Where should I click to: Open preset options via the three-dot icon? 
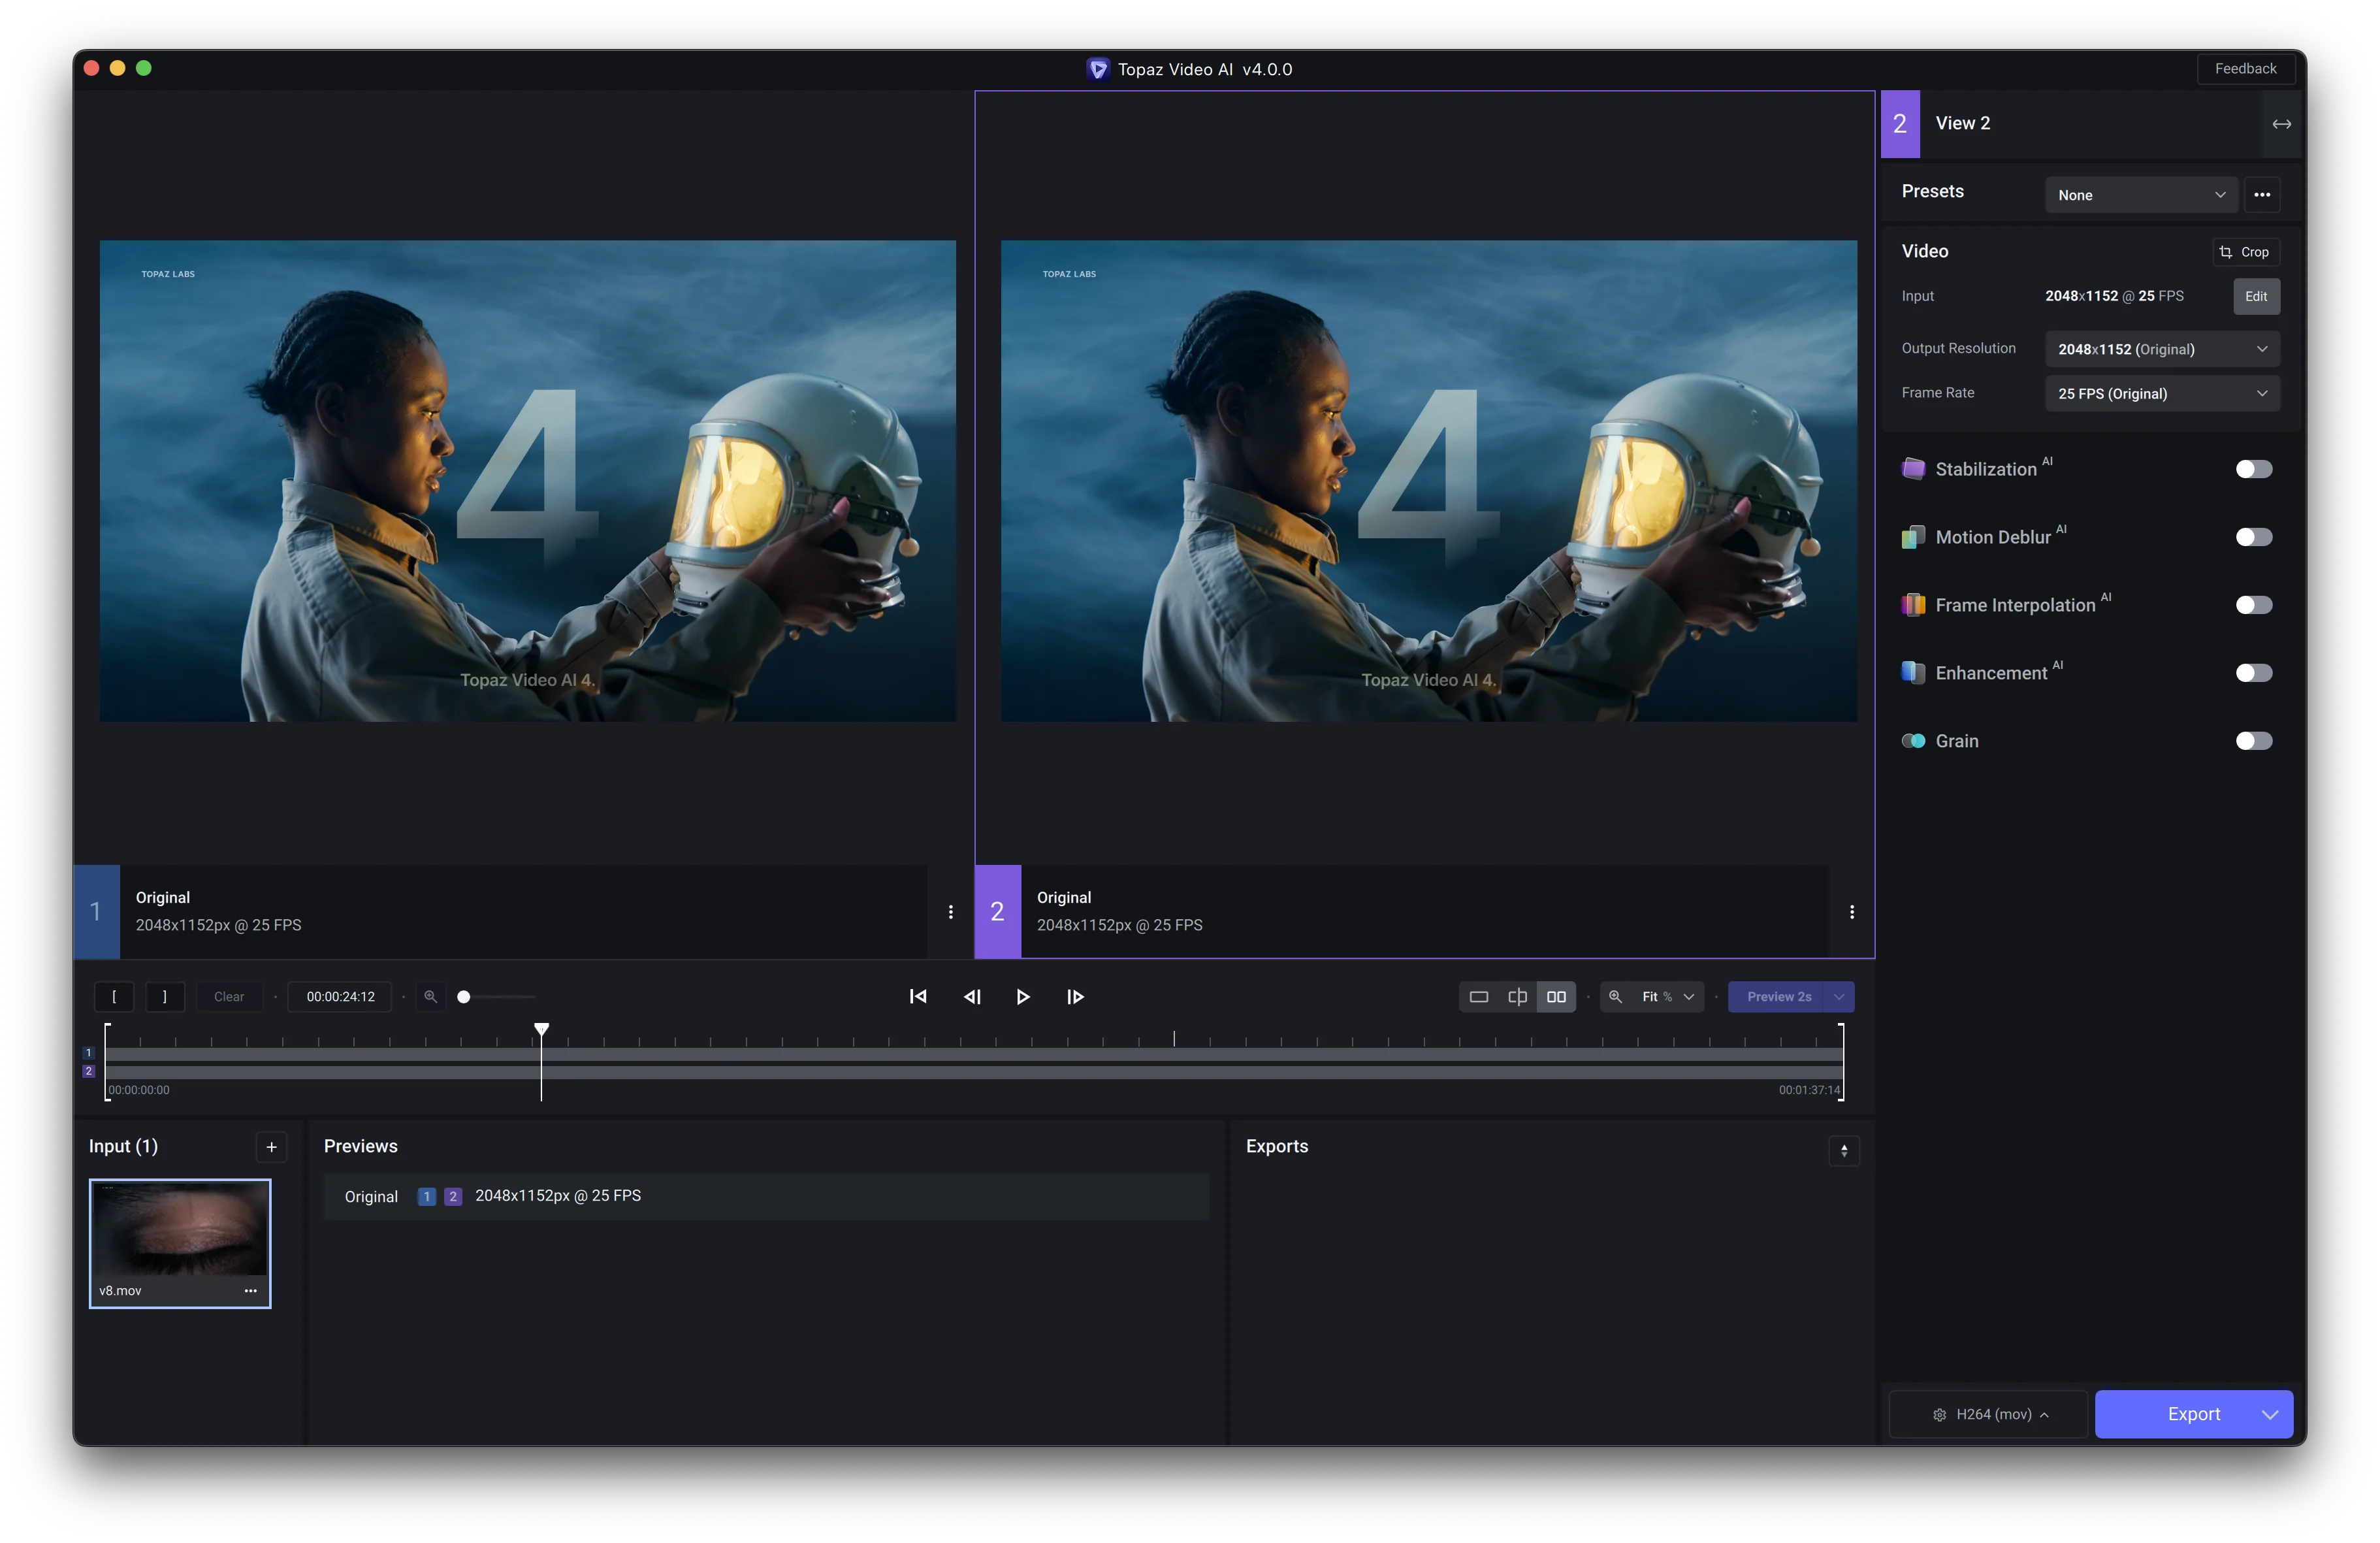pos(2263,195)
